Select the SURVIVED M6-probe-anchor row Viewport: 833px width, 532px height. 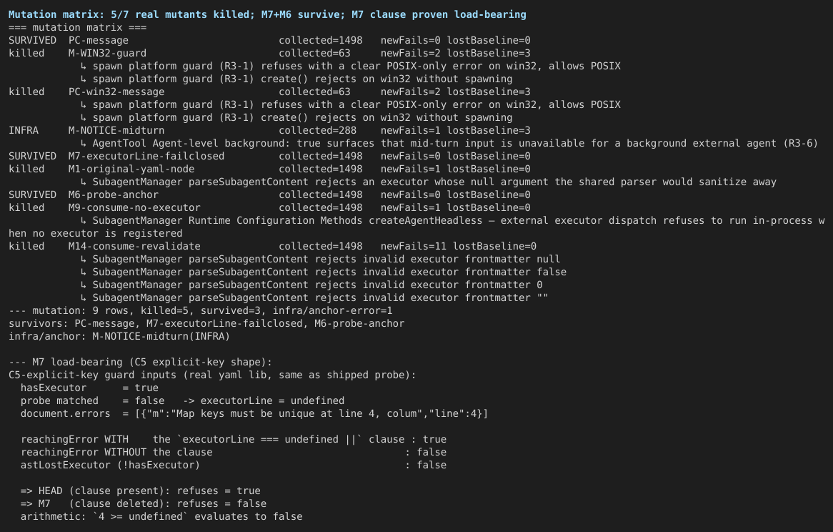[269, 195]
